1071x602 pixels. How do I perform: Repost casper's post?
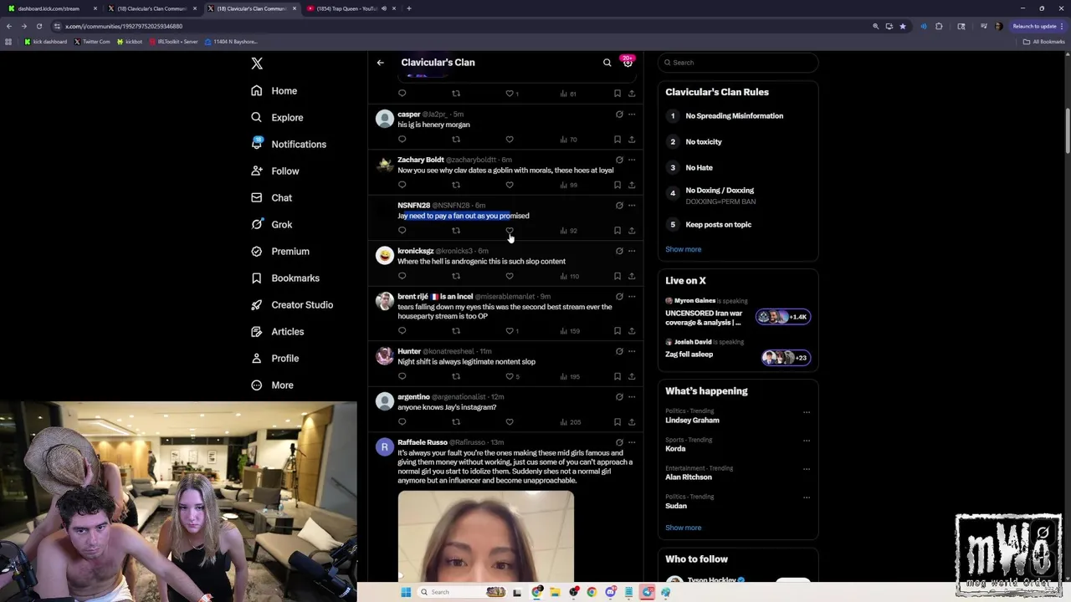pos(456,140)
